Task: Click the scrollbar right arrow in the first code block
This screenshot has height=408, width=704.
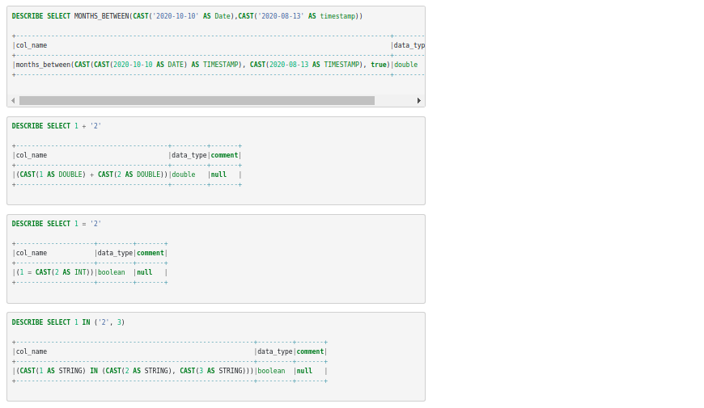Action: 419,100
